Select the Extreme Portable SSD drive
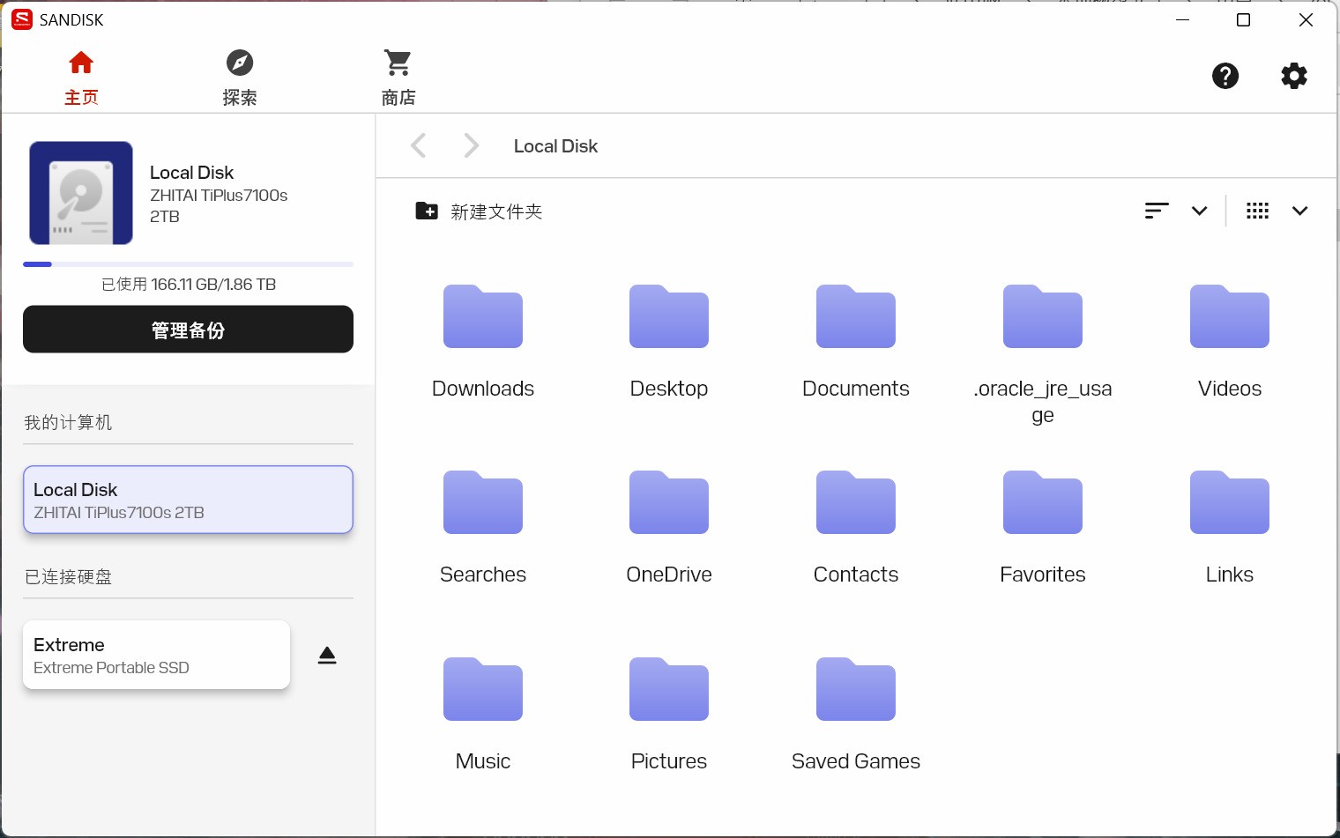Image resolution: width=1340 pixels, height=838 pixels. (156, 655)
